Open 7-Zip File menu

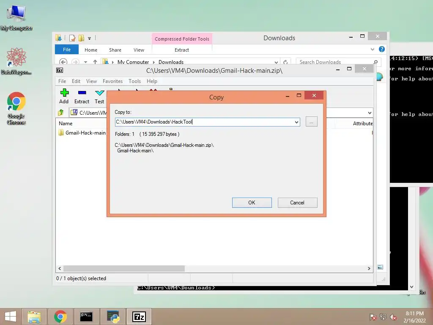click(62, 81)
